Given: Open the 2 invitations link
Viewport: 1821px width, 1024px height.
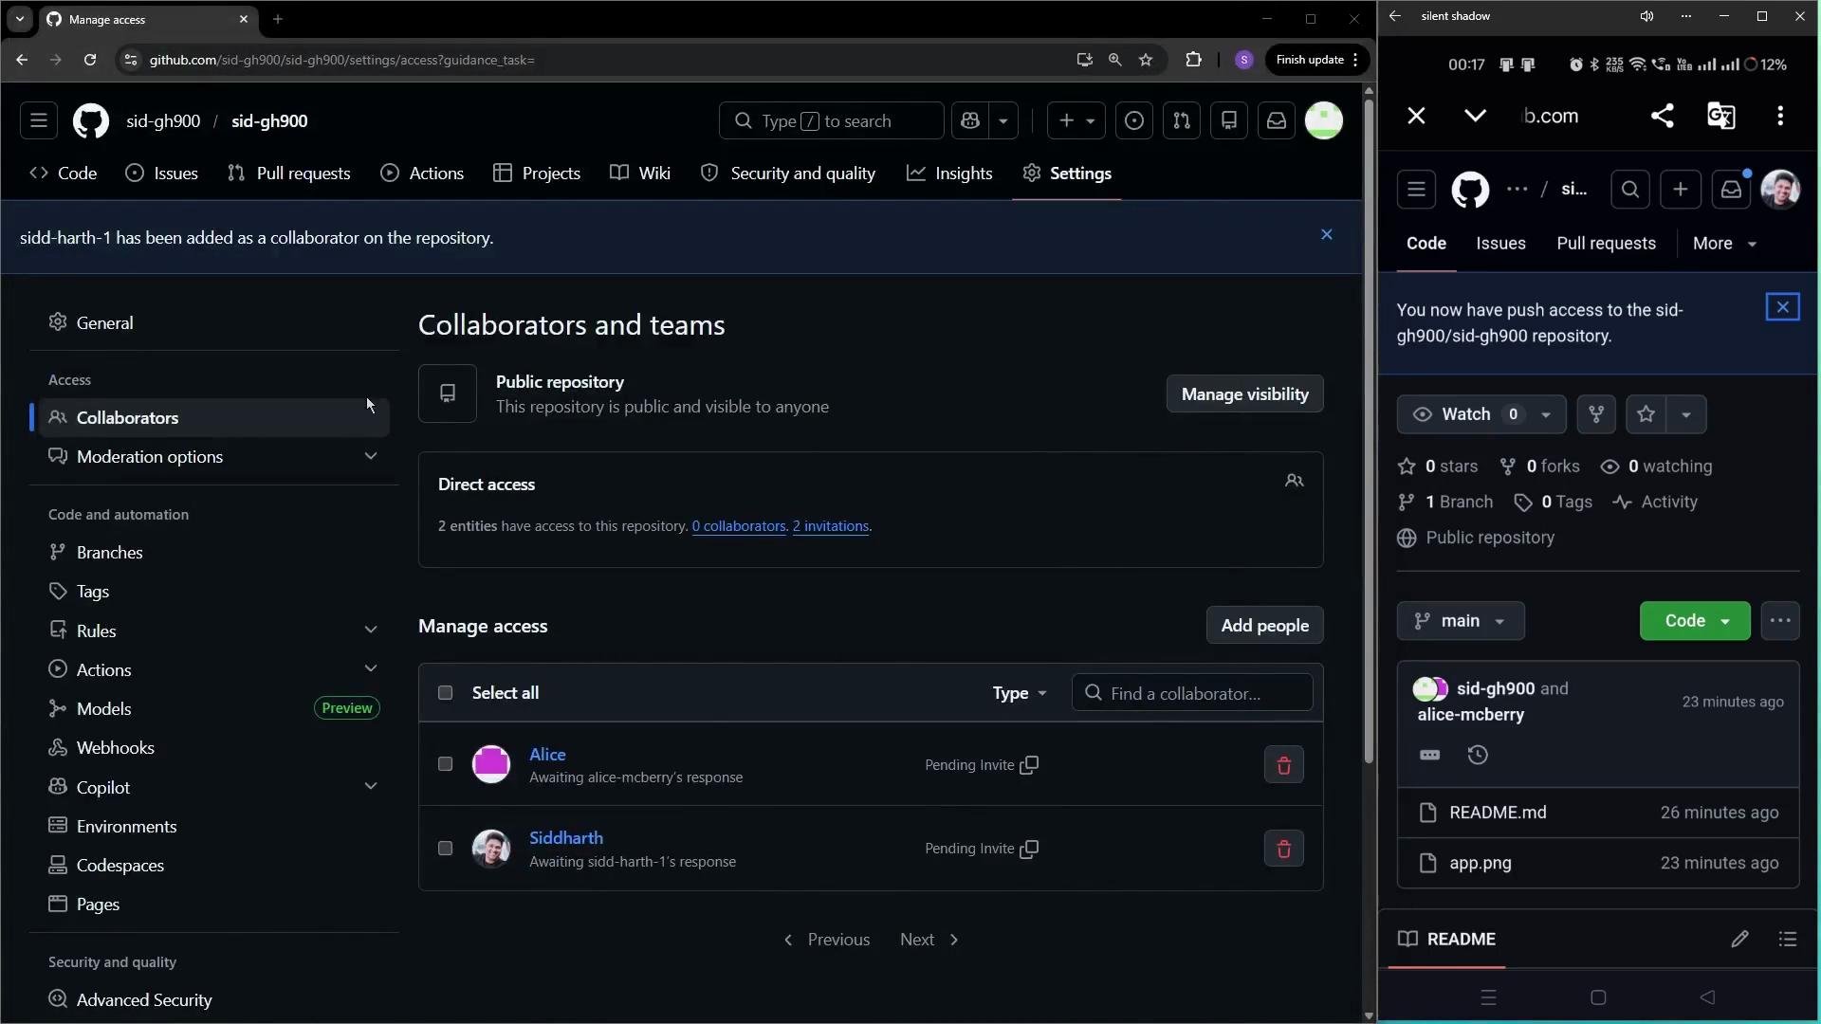Looking at the screenshot, I should 831,526.
